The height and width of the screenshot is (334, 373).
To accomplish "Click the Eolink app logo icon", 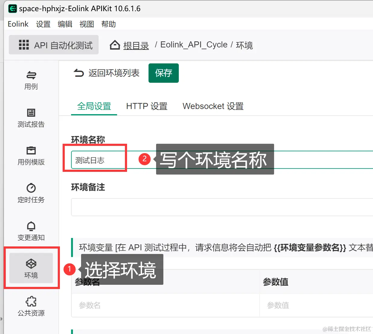I will click(12, 8).
